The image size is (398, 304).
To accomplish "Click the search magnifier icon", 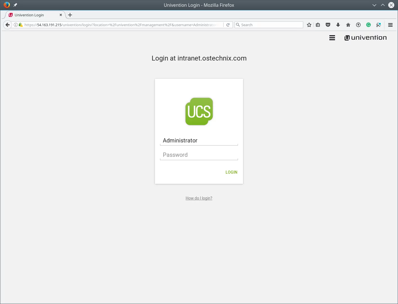I will pyautogui.click(x=238, y=25).
